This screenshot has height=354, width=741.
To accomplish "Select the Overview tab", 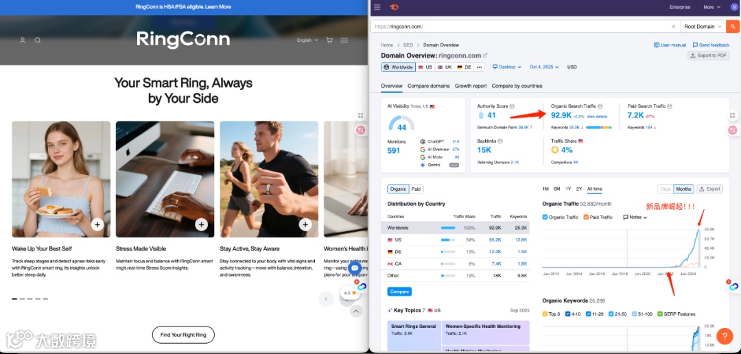I will point(392,86).
